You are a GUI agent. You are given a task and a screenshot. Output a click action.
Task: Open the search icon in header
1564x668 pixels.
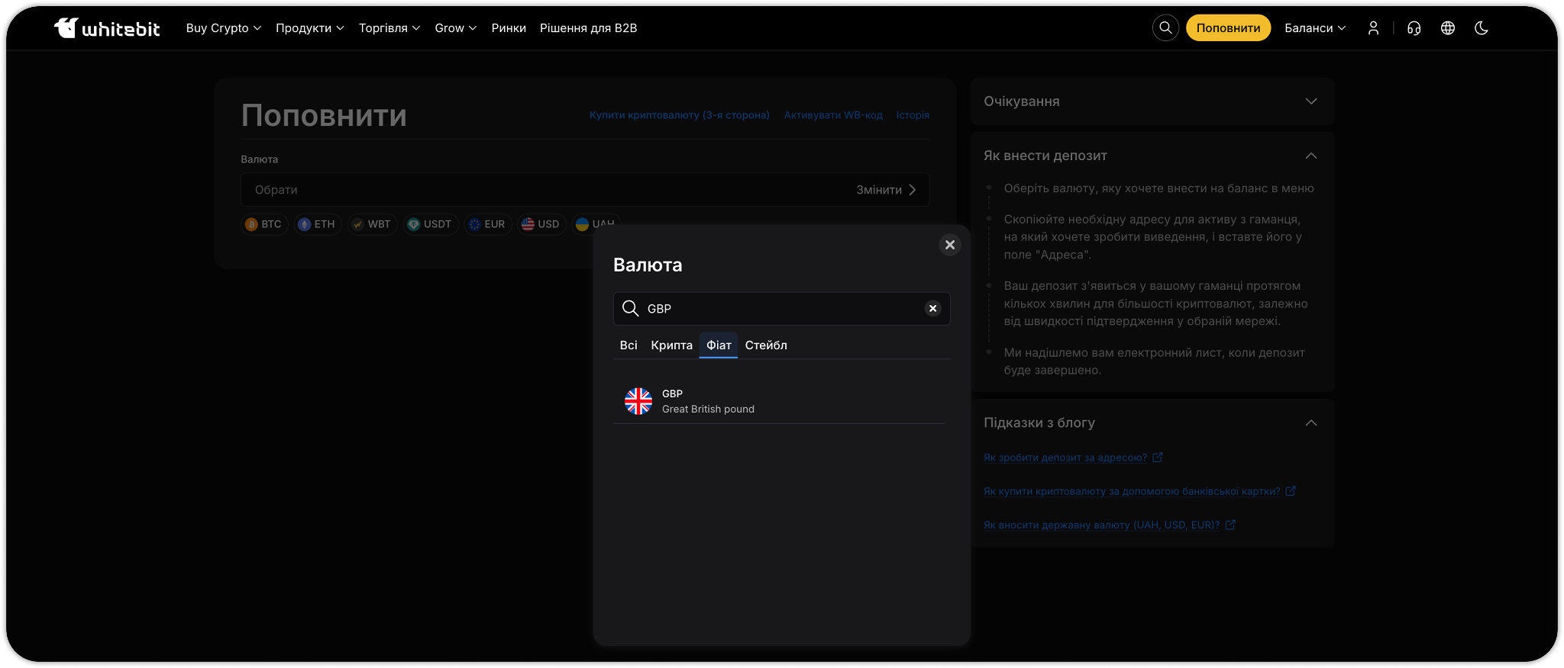pyautogui.click(x=1165, y=28)
